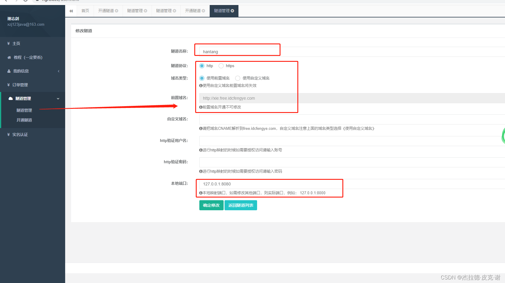Click the yen icon beside 实名认证
This screenshot has width=505, height=283.
coord(9,135)
